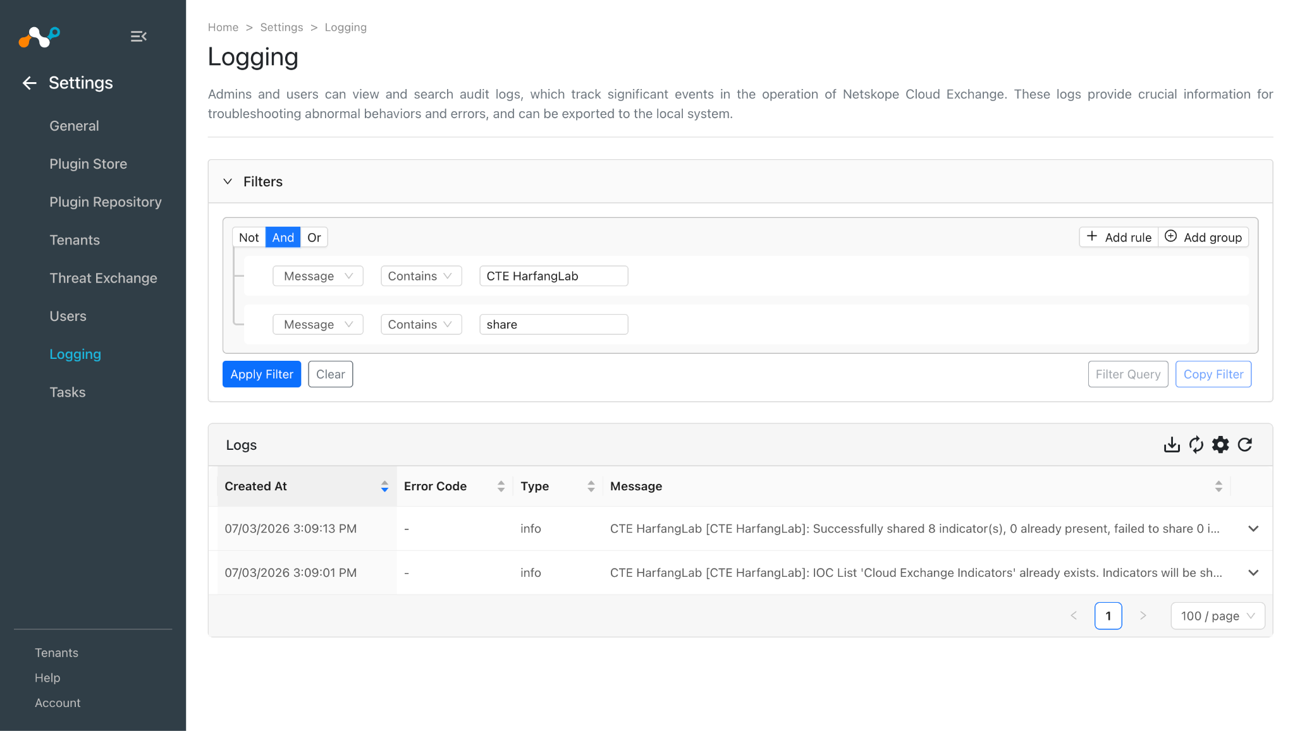Sort by Error Code column arrows
The height and width of the screenshot is (731, 1295).
[501, 486]
